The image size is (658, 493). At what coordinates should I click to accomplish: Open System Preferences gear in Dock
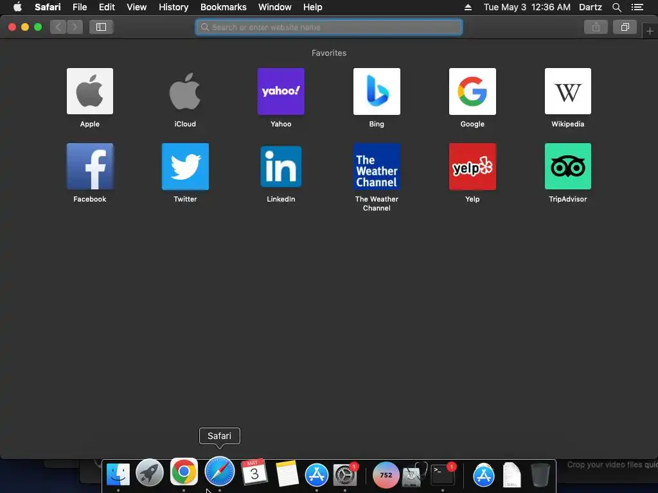pyautogui.click(x=345, y=474)
